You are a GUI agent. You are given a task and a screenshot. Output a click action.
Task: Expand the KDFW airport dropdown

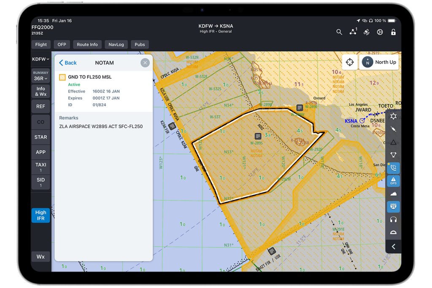[40, 59]
